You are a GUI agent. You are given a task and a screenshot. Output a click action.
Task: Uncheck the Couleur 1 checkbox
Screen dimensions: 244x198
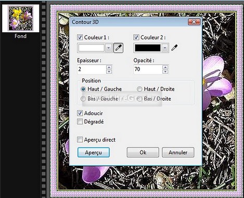pos(80,38)
